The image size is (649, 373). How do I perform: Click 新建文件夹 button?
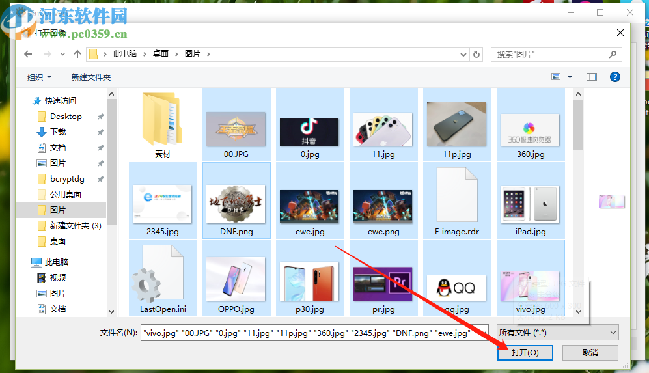tap(91, 77)
